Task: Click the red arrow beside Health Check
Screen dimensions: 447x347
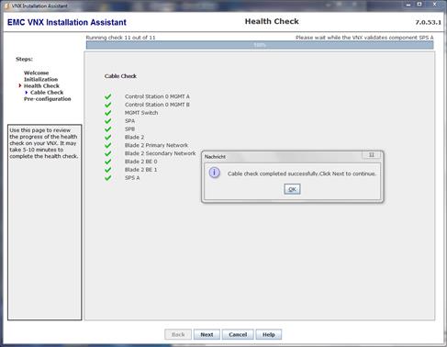Action: point(20,85)
